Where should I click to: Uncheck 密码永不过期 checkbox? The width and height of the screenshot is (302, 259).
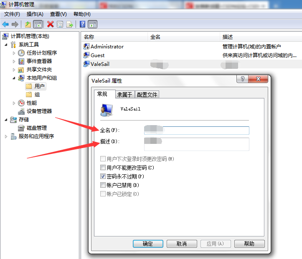point(103,176)
